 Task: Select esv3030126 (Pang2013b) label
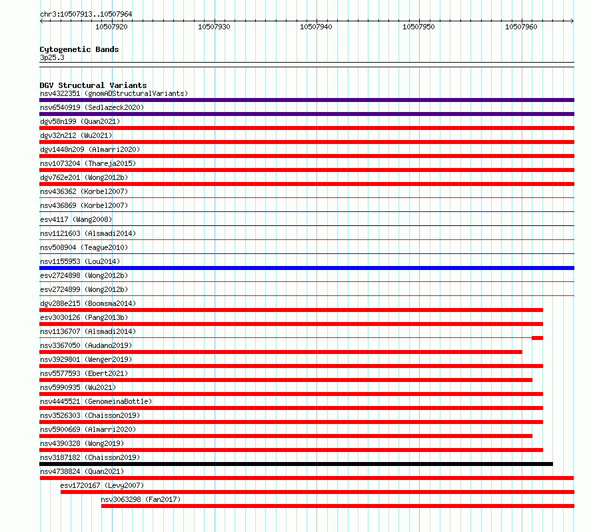(84, 317)
